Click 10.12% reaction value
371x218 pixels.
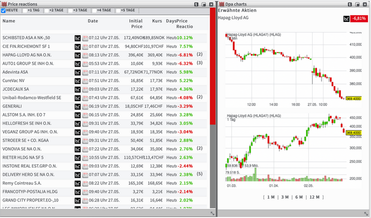(185, 38)
